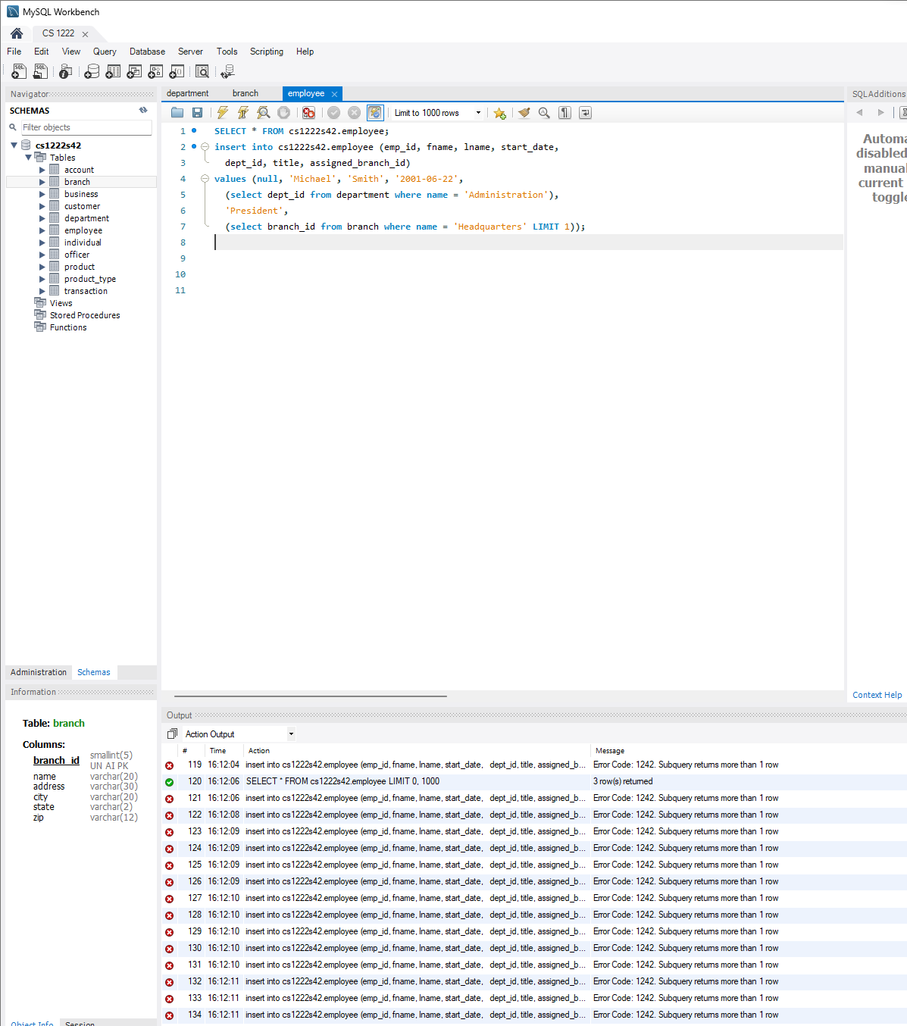
Task: Select the customer table in navigator
Action: tap(82, 206)
